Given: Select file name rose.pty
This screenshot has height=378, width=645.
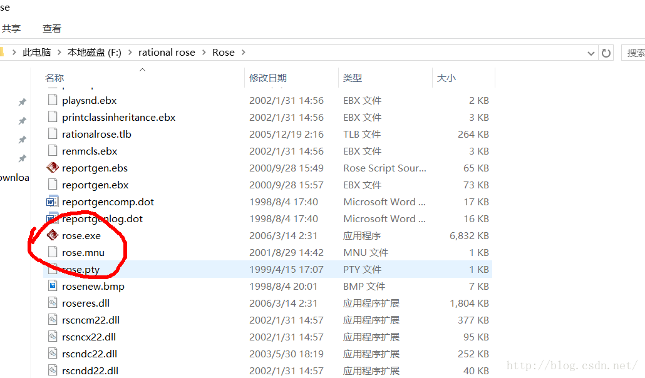Looking at the screenshot, I should (81, 269).
